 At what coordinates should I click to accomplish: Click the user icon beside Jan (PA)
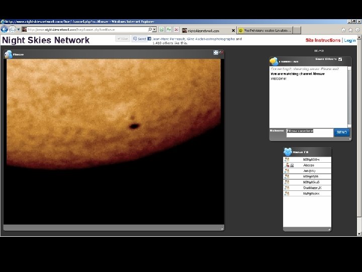pyautogui.click(x=287, y=171)
